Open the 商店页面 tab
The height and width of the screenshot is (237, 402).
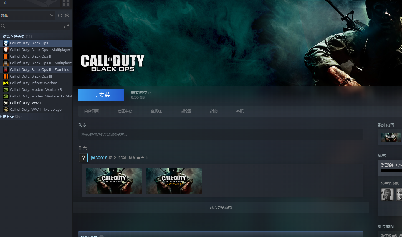92,111
